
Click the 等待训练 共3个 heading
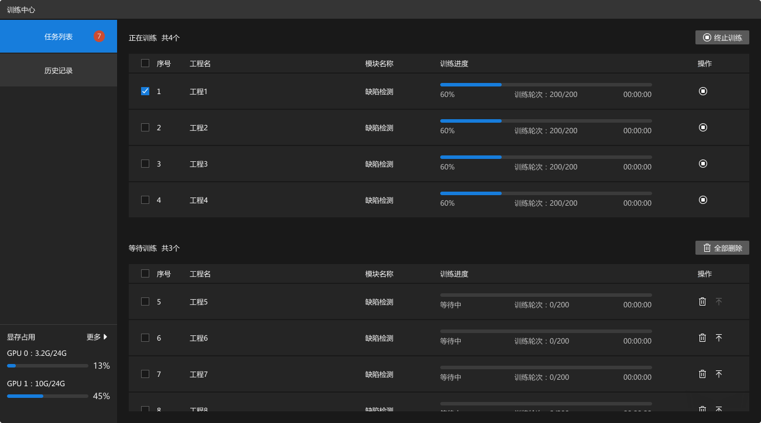[155, 248]
